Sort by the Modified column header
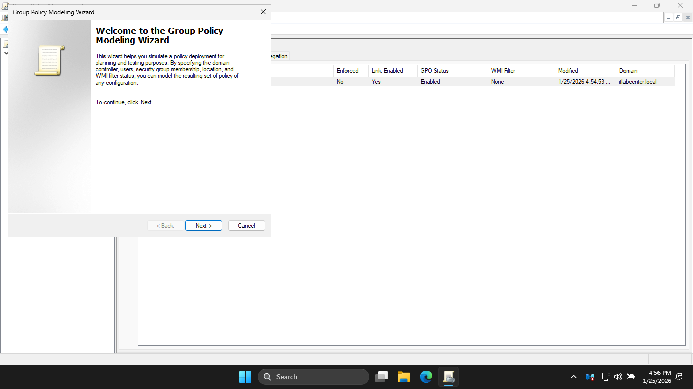The height and width of the screenshot is (389, 693). click(584, 71)
